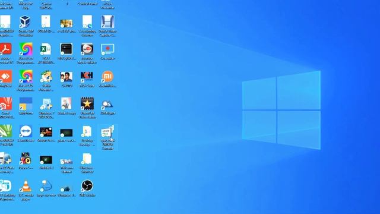Open the folder icon above OBS Studio
The height and width of the screenshot is (214, 380).
87,159
